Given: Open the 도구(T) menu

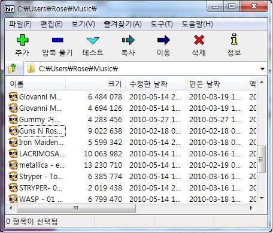Looking at the screenshot, I should click(161, 24).
